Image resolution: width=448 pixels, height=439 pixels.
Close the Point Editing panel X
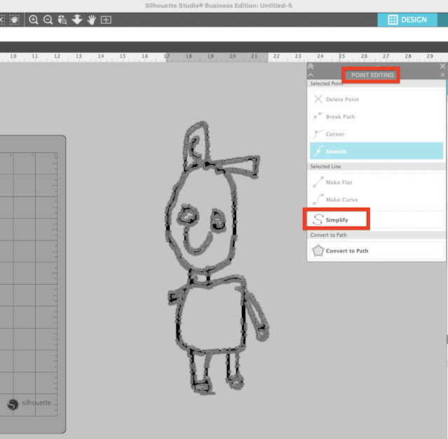(442, 75)
